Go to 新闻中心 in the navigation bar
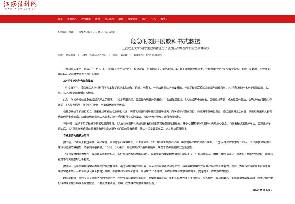This screenshot has height=204, width=295. pos(72,19)
